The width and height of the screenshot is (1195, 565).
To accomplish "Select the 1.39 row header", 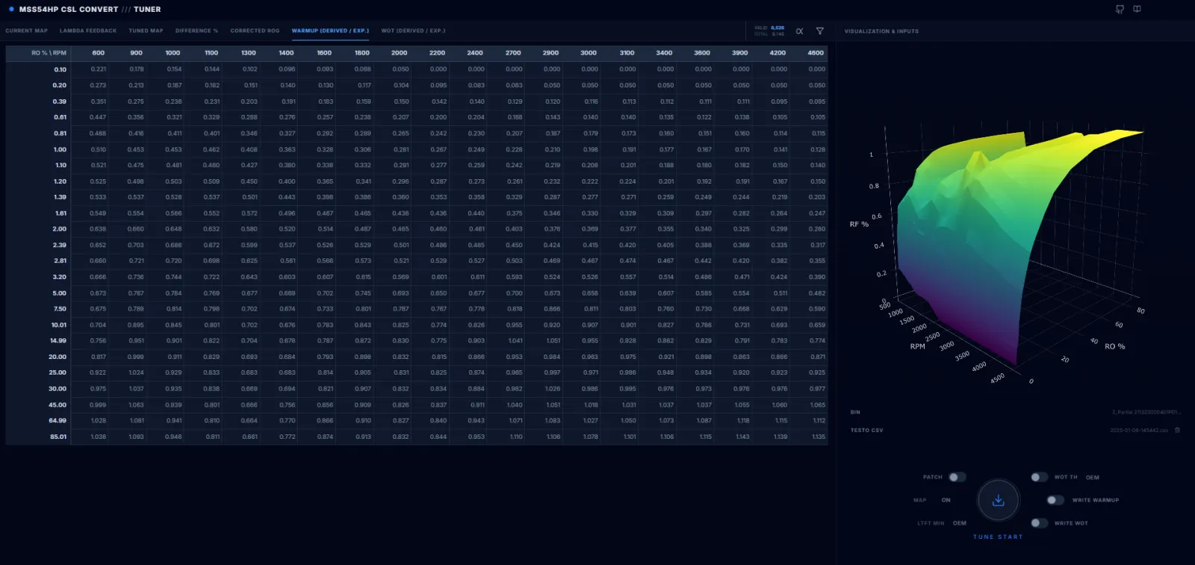I will (x=38, y=197).
